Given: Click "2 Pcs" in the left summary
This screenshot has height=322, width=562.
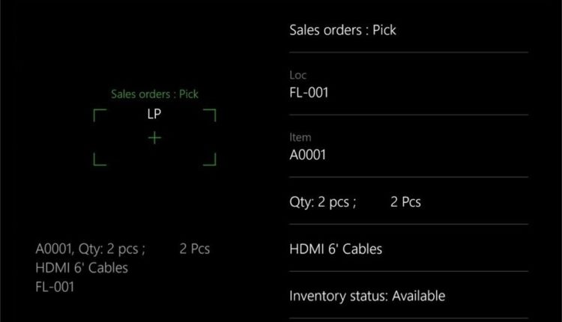Looking at the screenshot, I should point(195,249).
